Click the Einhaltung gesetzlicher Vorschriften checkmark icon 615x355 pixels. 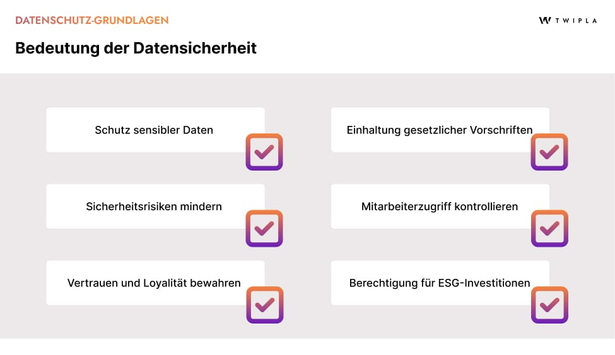pos(549,152)
